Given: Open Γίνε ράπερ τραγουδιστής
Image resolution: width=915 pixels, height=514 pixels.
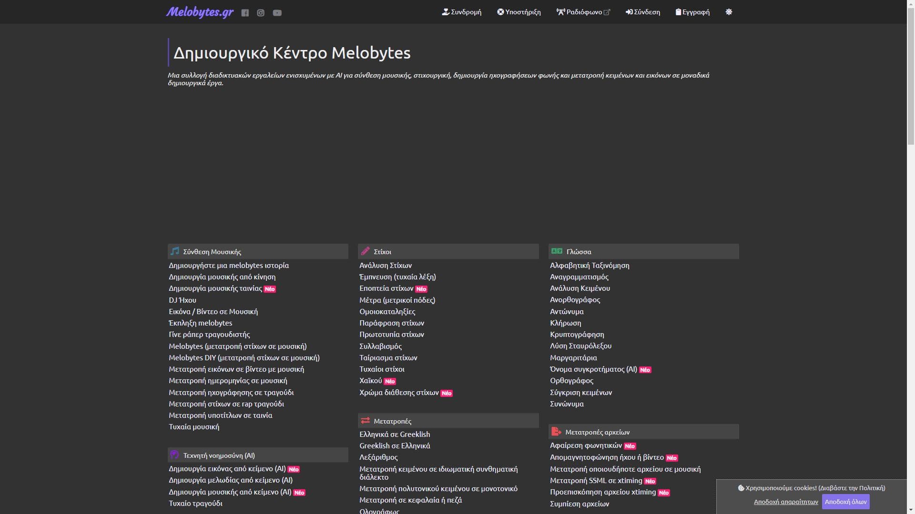Looking at the screenshot, I should 209,335.
